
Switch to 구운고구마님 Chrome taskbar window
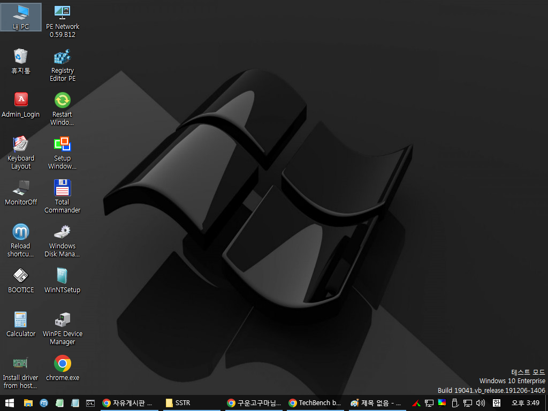click(x=254, y=403)
